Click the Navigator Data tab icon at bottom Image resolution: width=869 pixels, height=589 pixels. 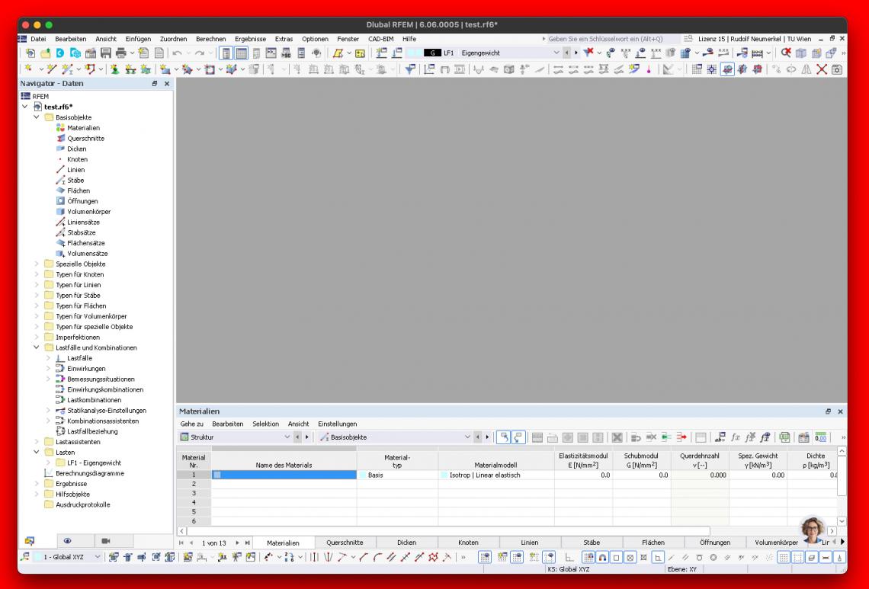pos(30,541)
